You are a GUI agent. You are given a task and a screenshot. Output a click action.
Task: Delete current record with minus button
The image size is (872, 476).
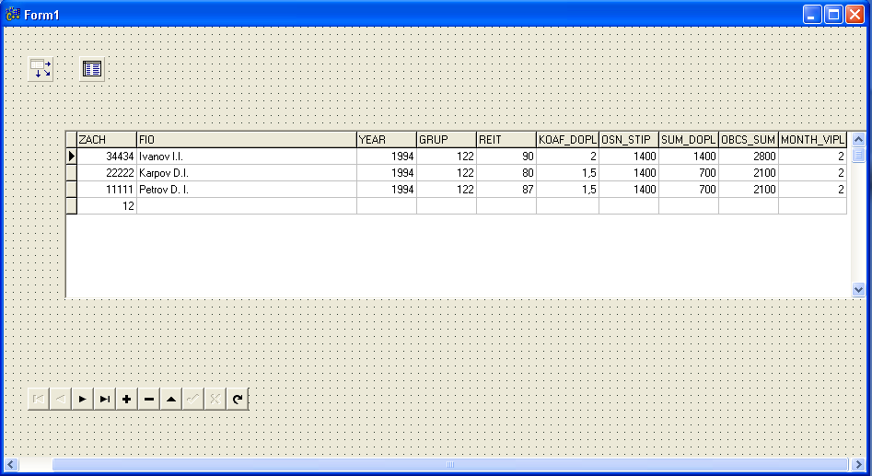pyautogui.click(x=149, y=399)
